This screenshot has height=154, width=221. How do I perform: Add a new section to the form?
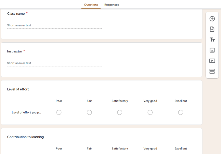pos(212,71)
